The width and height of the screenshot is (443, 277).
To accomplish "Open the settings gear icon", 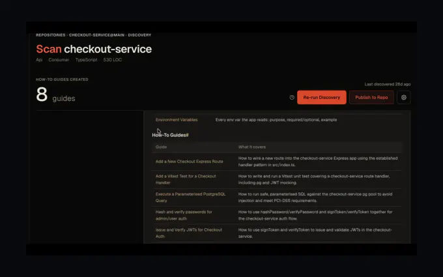I will click(404, 97).
